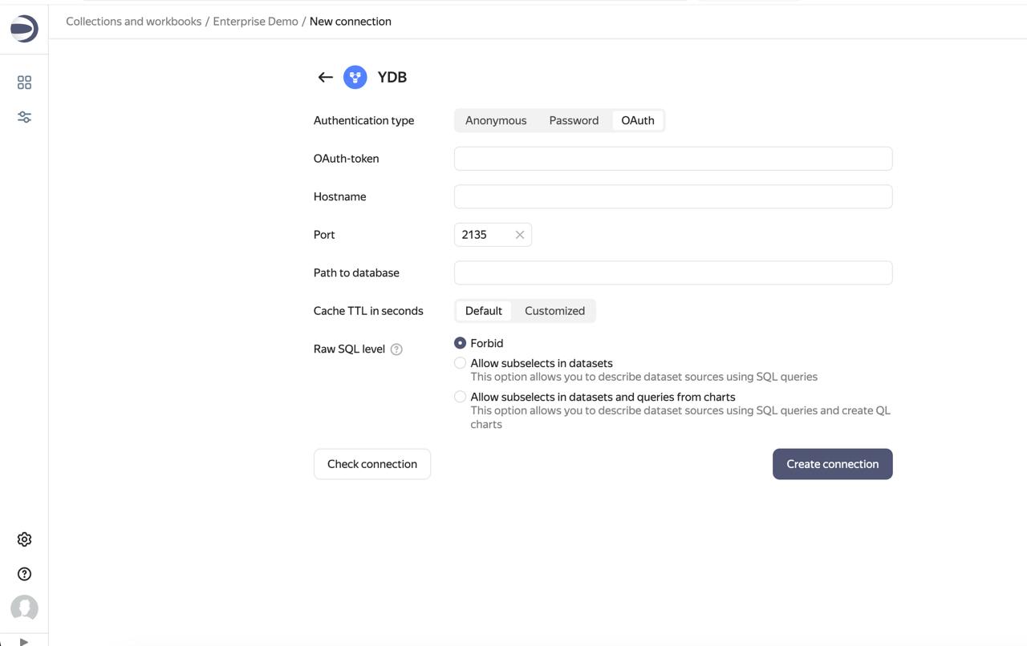The width and height of the screenshot is (1027, 646).
Task: Click the Hostname input field
Action: coord(673,196)
